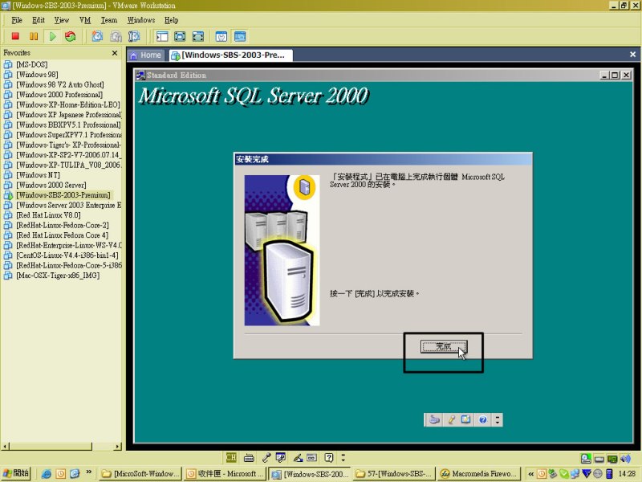Open the VM menu

point(85,20)
